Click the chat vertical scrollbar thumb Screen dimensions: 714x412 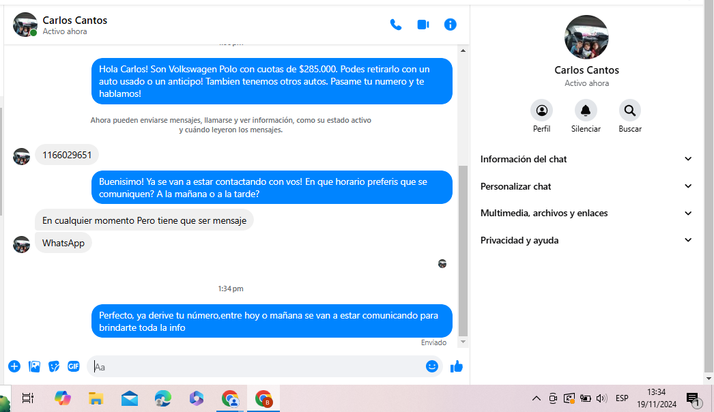tap(463, 250)
